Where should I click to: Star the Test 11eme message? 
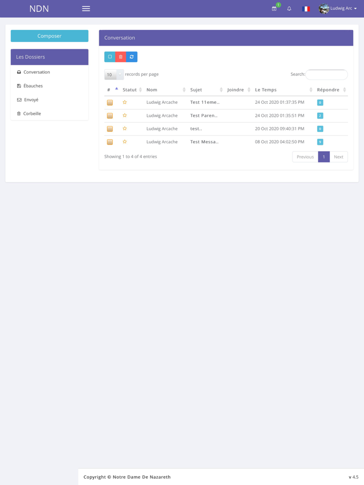pyautogui.click(x=125, y=102)
